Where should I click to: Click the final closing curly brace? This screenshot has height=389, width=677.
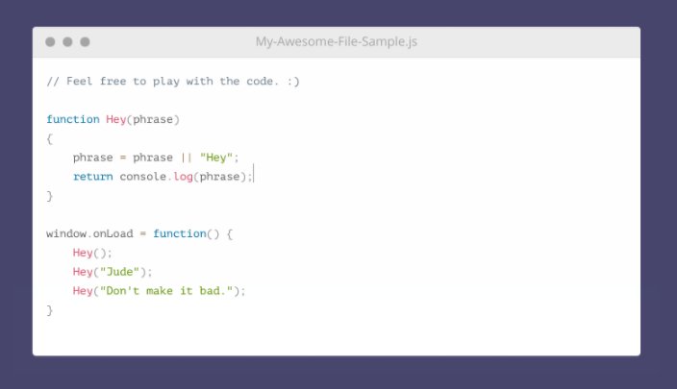point(50,310)
